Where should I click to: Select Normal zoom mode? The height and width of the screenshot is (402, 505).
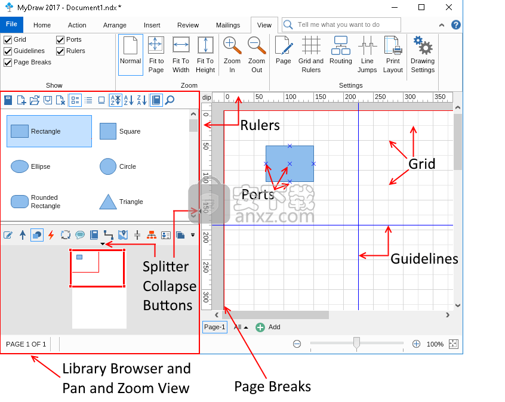point(131,55)
